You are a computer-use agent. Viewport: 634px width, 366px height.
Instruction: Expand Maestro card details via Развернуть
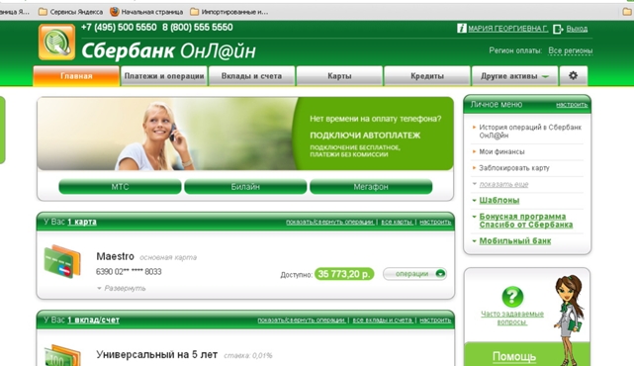pyautogui.click(x=122, y=289)
